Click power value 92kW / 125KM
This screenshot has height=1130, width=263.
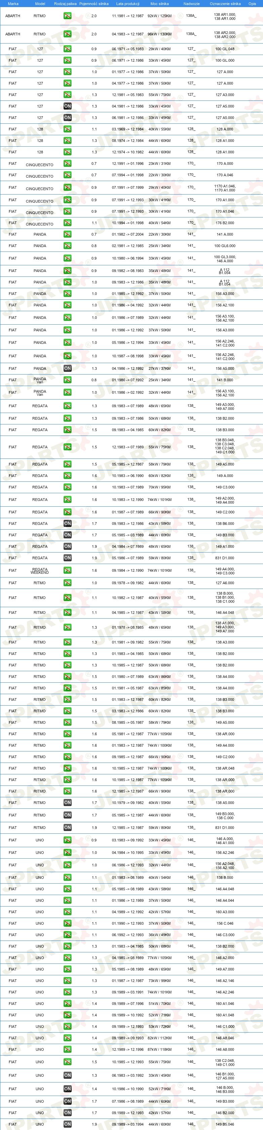click(159, 16)
